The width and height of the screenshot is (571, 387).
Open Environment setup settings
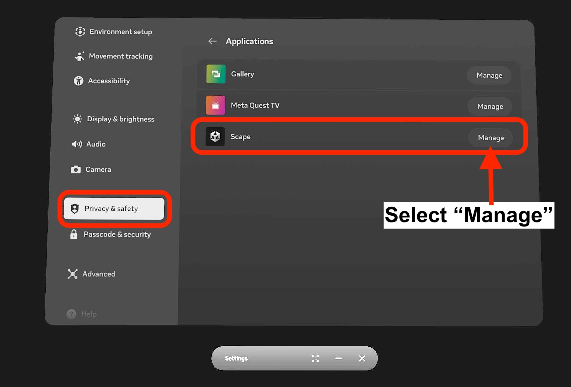click(x=114, y=32)
